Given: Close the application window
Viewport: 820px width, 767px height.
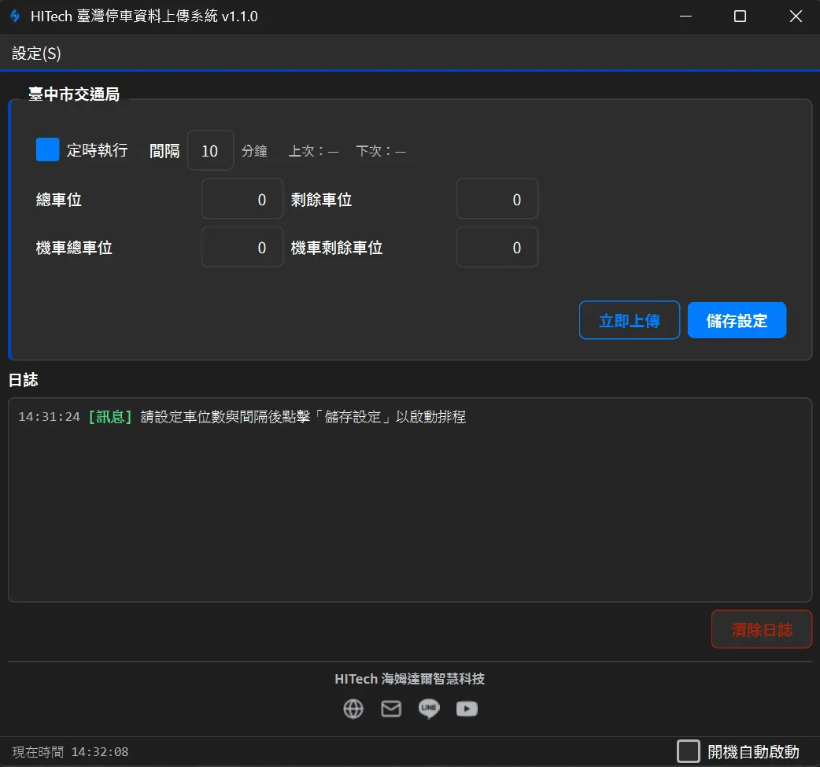Looking at the screenshot, I should 796,17.
